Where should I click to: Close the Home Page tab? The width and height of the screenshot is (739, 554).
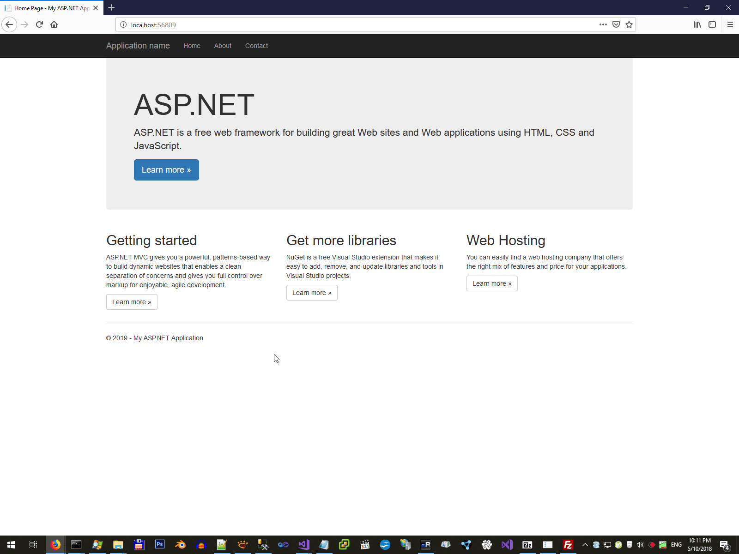pos(96,8)
